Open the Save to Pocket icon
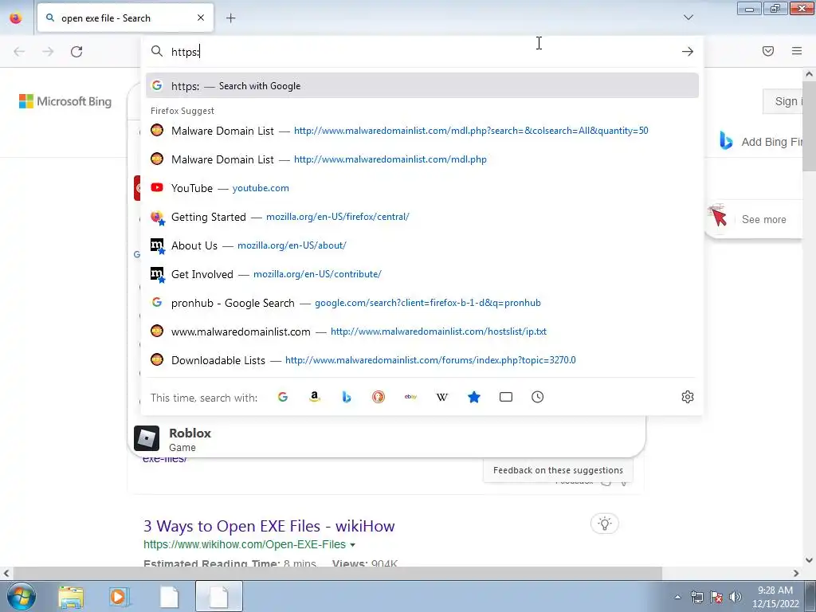This screenshot has width=816, height=612. pyautogui.click(x=768, y=51)
